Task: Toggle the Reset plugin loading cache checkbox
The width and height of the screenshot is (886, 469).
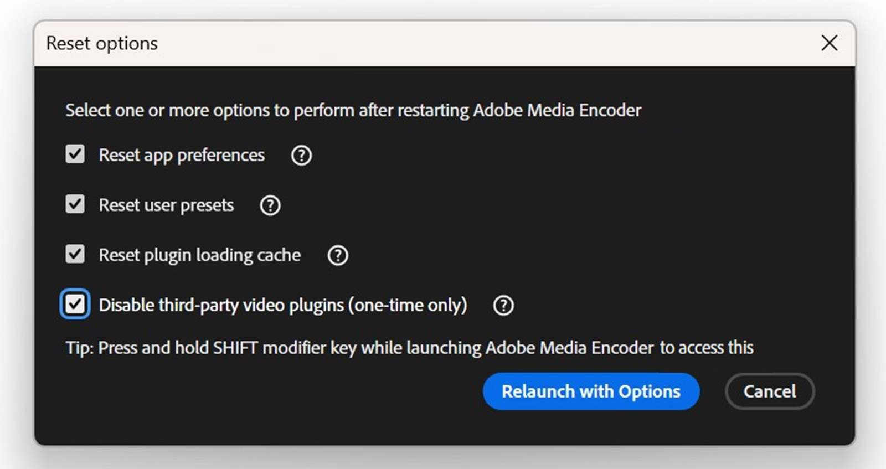Action: 75,254
